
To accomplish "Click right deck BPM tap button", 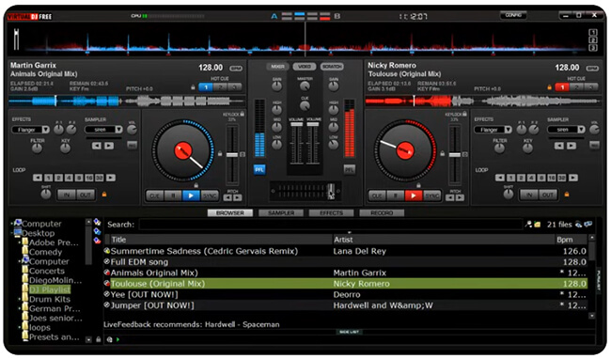I will (x=592, y=69).
